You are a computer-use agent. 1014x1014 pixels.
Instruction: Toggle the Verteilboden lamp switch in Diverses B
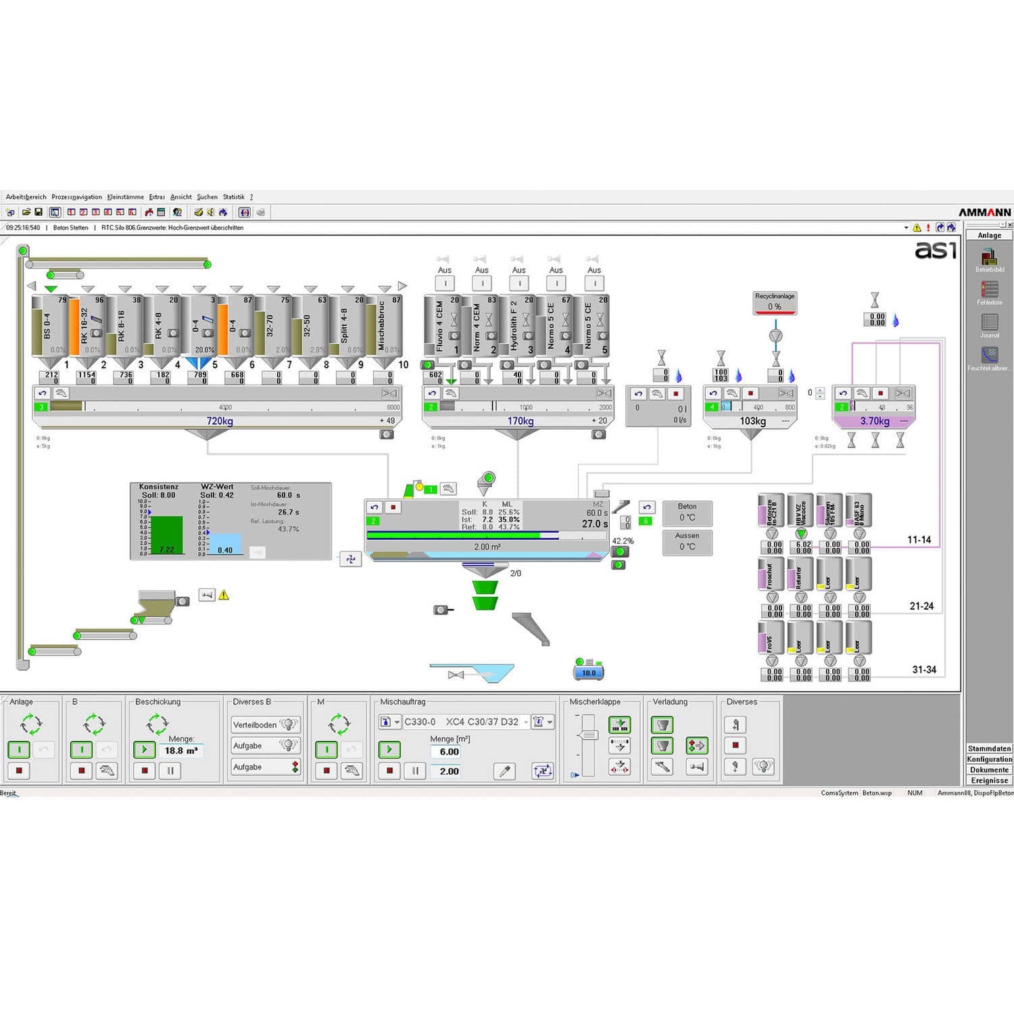point(289,725)
